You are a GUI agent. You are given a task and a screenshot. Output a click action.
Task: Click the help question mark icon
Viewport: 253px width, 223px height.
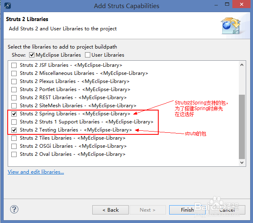(14, 209)
